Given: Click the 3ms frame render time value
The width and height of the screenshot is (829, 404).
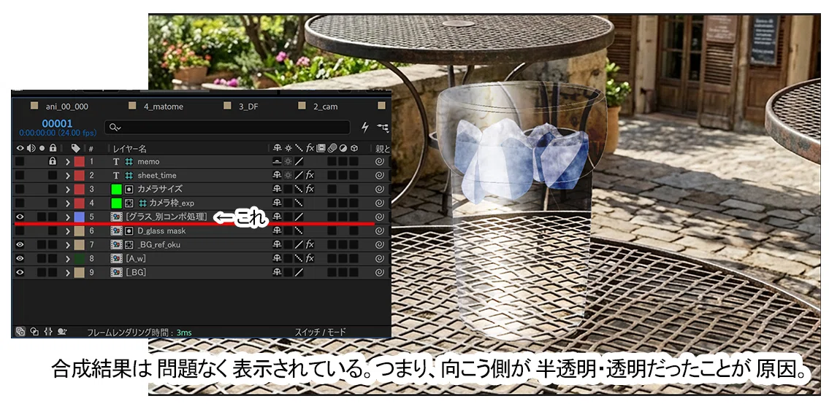Looking at the screenshot, I should (x=184, y=333).
